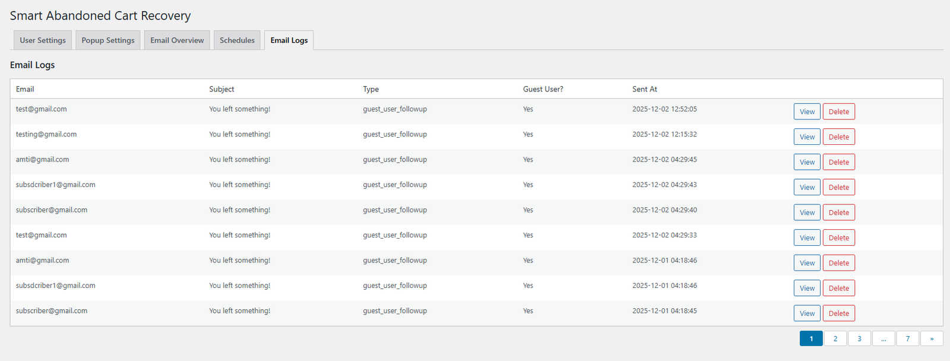
Task: Jump to last page 7
Action: (907, 338)
